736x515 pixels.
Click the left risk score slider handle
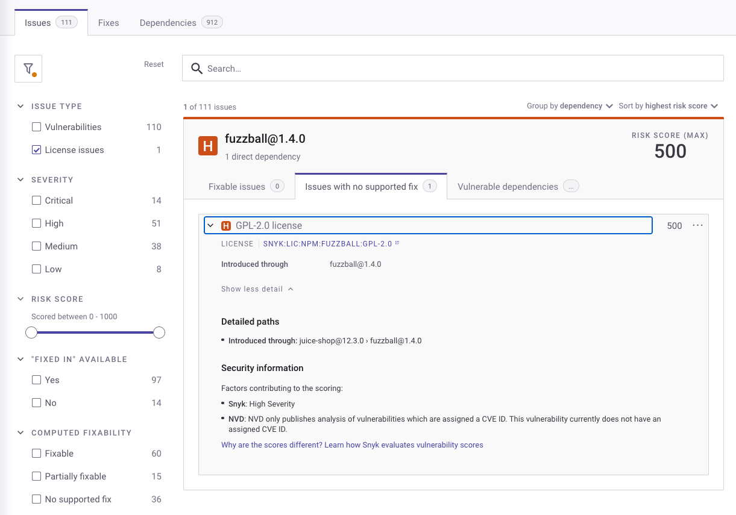coord(31,332)
